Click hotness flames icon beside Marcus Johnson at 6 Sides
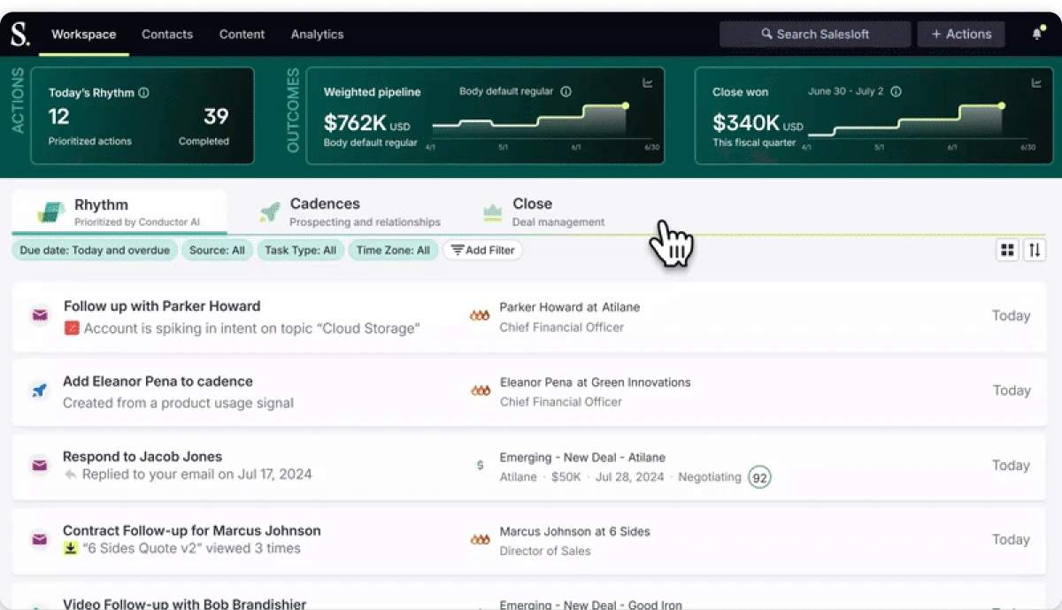 point(480,539)
